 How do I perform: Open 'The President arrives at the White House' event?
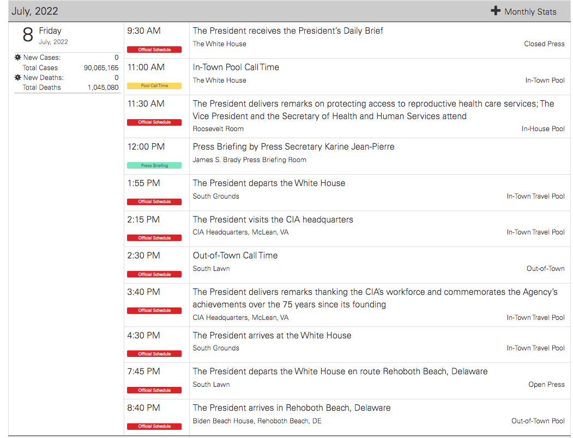(272, 336)
